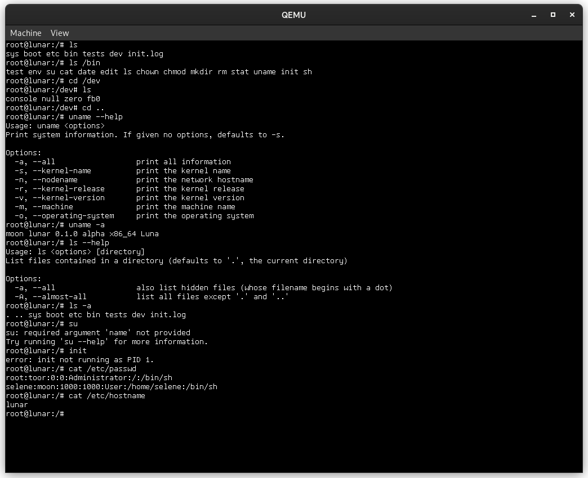Click the 'lunar' hostname output line

coord(17,405)
